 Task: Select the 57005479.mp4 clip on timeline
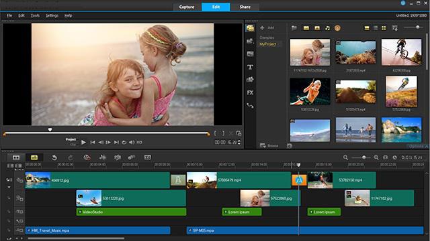[239, 180]
